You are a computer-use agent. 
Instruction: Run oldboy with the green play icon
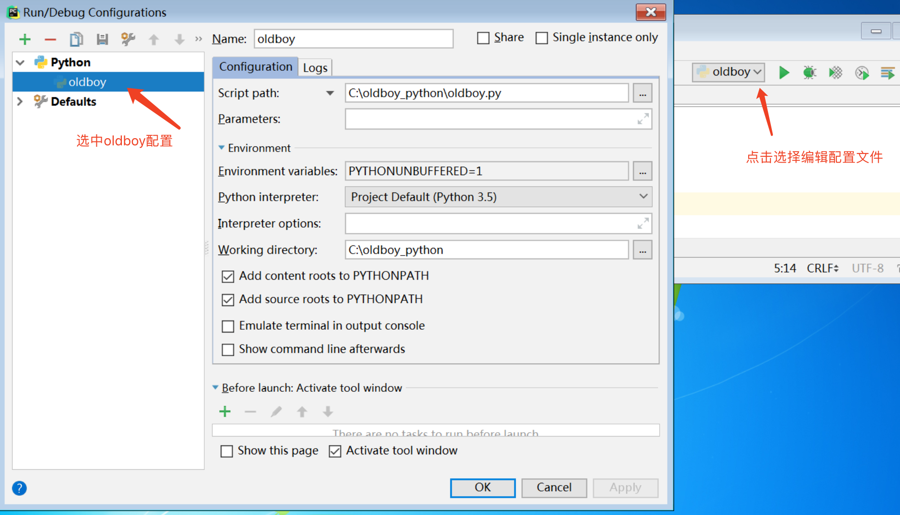point(784,73)
